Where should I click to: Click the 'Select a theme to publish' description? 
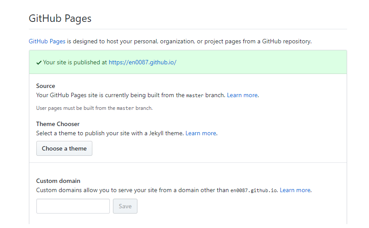click(110, 133)
